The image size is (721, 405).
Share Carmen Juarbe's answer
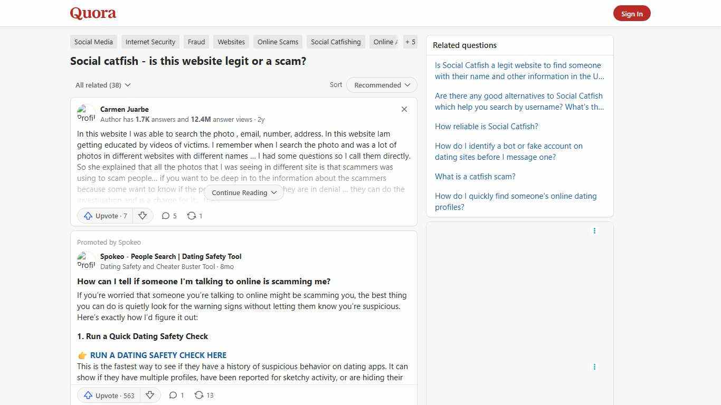(194, 216)
